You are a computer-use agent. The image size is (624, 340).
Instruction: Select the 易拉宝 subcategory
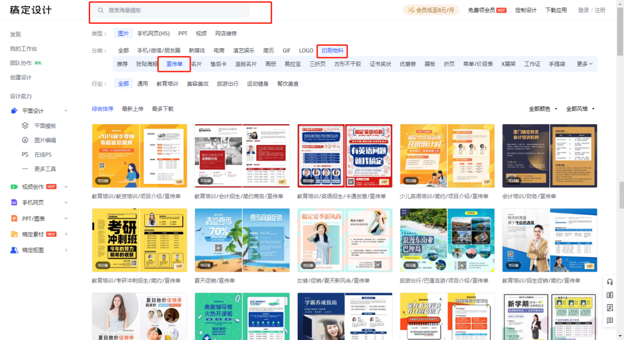(293, 64)
